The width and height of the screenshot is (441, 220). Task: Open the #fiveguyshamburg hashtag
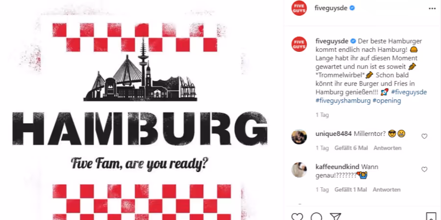click(x=343, y=101)
